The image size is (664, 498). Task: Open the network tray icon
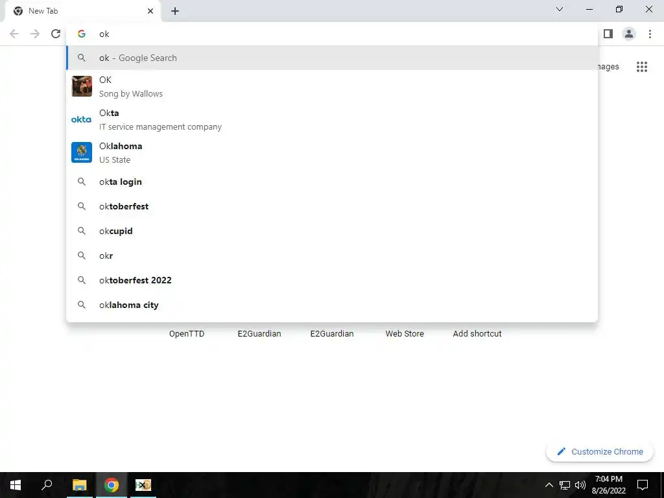[565, 485]
